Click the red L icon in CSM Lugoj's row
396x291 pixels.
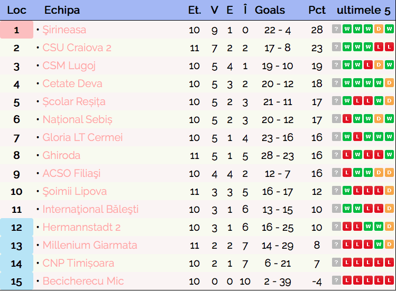tap(369, 65)
